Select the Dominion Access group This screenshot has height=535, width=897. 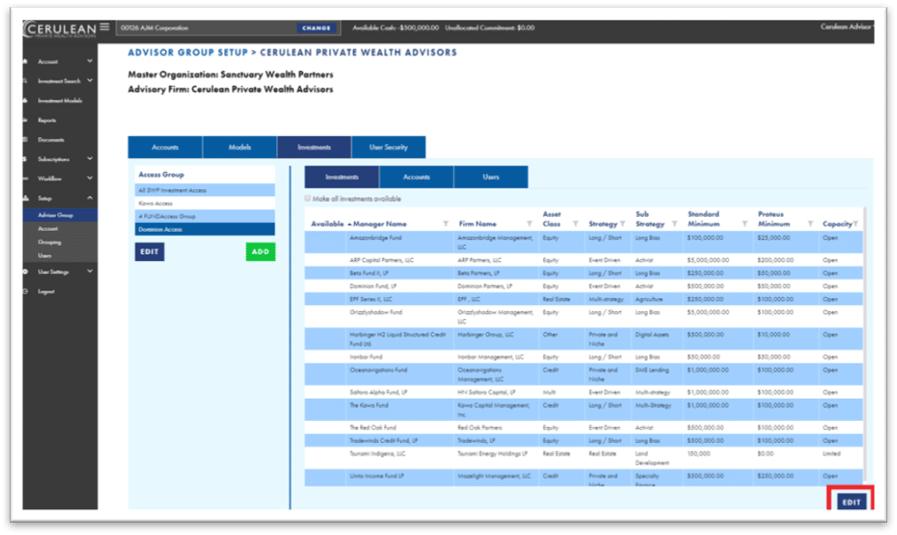(205, 230)
